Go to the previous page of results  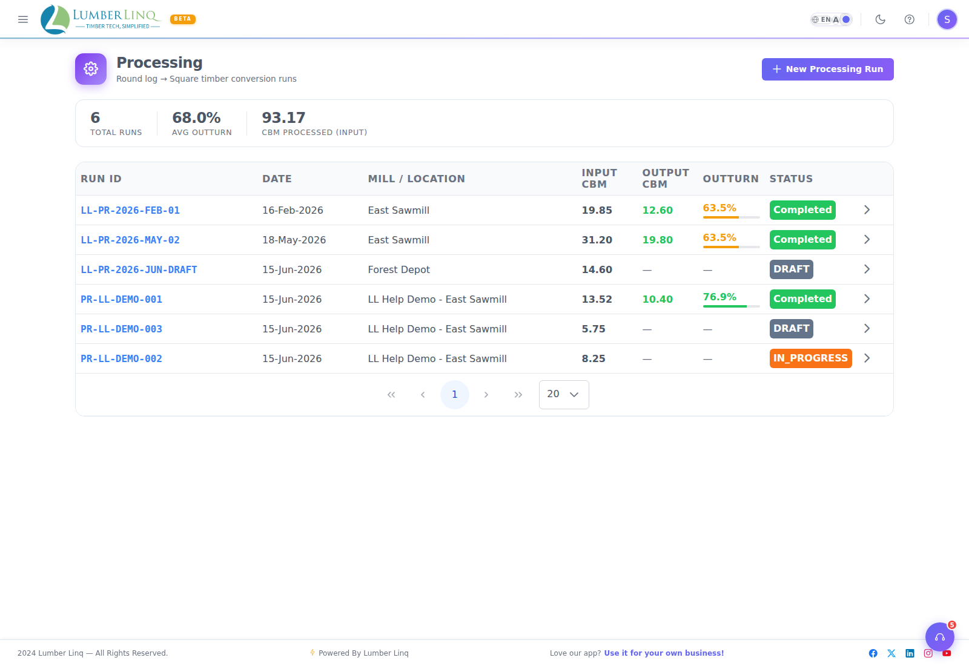(x=423, y=395)
